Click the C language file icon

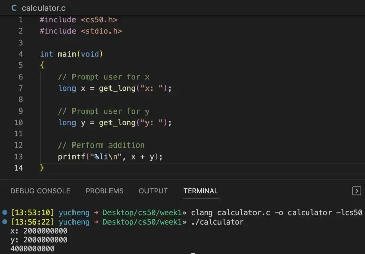click(14, 8)
